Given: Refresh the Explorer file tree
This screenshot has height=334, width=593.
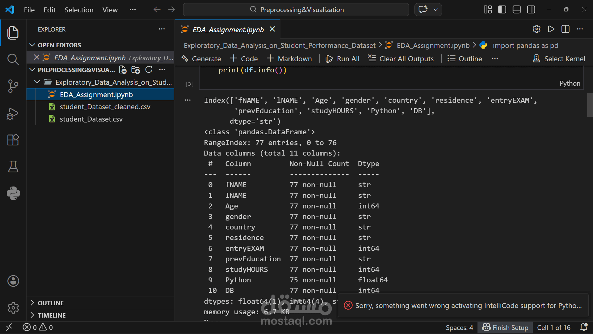Looking at the screenshot, I should click(149, 70).
